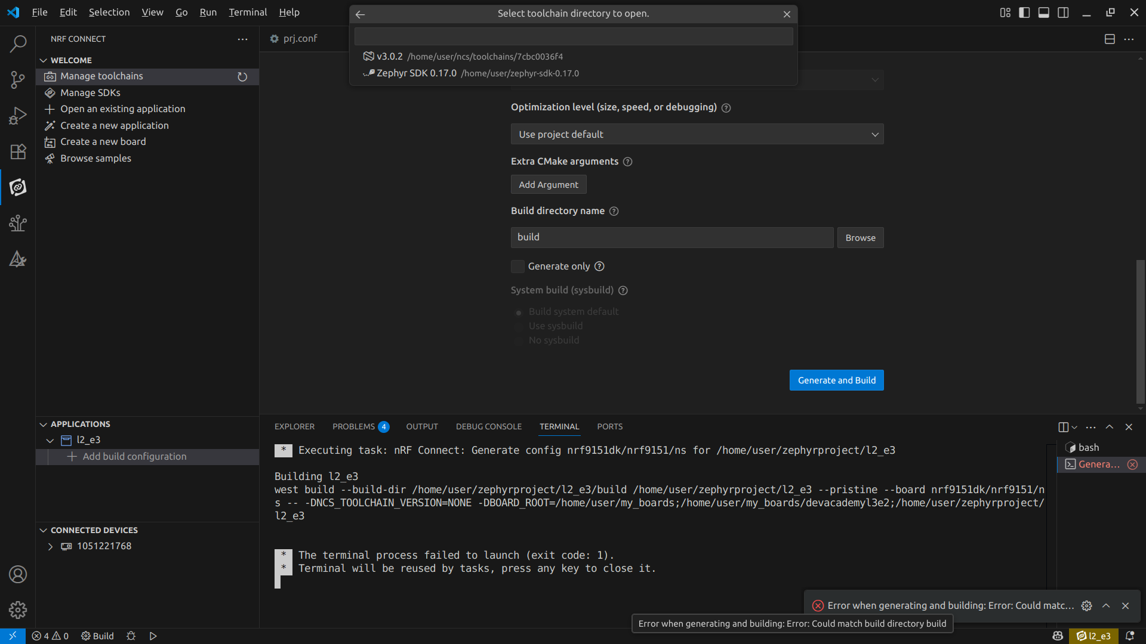Click the status bar run arrow
This screenshot has height=644, width=1146.
tap(153, 636)
